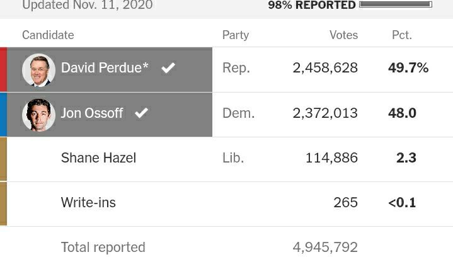Select the Jon Ossoff candidate name
This screenshot has width=453, height=257.
point(92,113)
